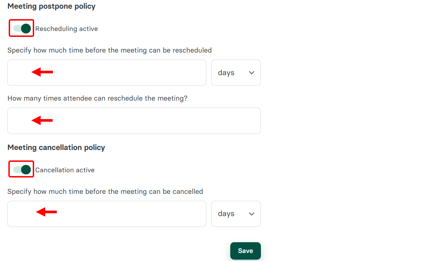Click the Cancellation active label text
The height and width of the screenshot is (261, 441).
coord(65,170)
